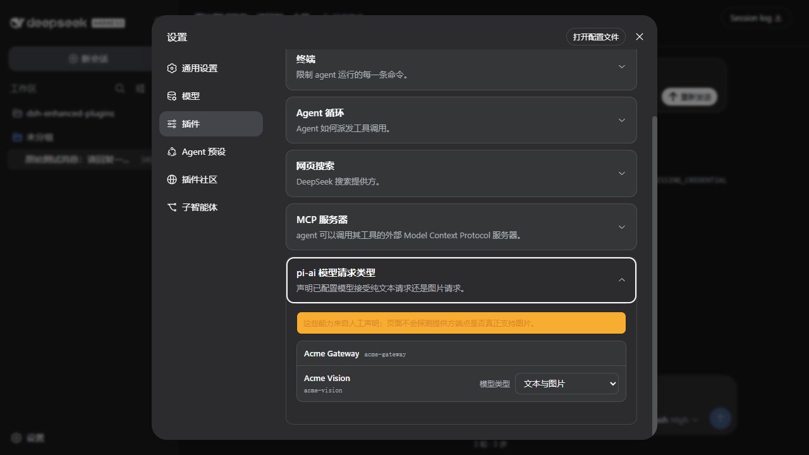Open the Agent 预设 settings page

coord(211,152)
